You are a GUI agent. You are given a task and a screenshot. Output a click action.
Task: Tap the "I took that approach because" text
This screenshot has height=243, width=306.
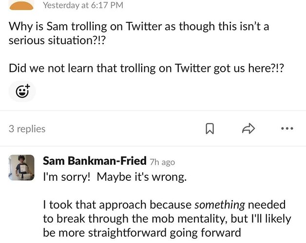click(x=117, y=205)
